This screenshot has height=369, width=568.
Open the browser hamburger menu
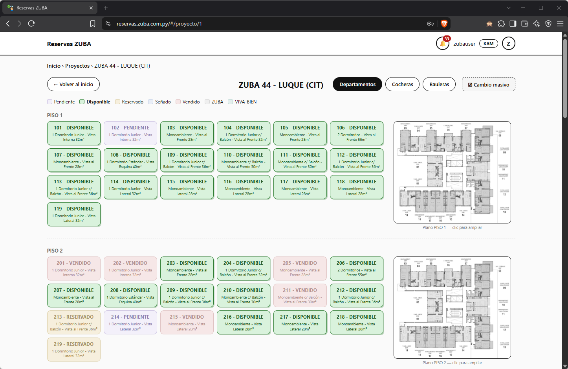560,24
